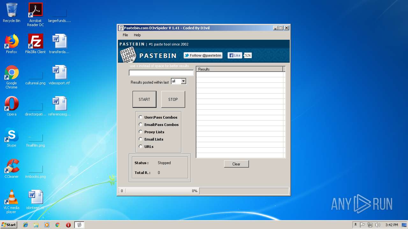Click the taskbar clock showing 3:42 PM

click(x=391, y=225)
